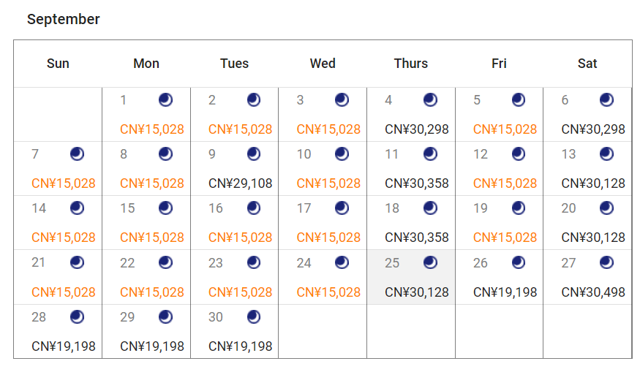
Task: Click date number 16 in the calendar
Action: click(x=215, y=208)
